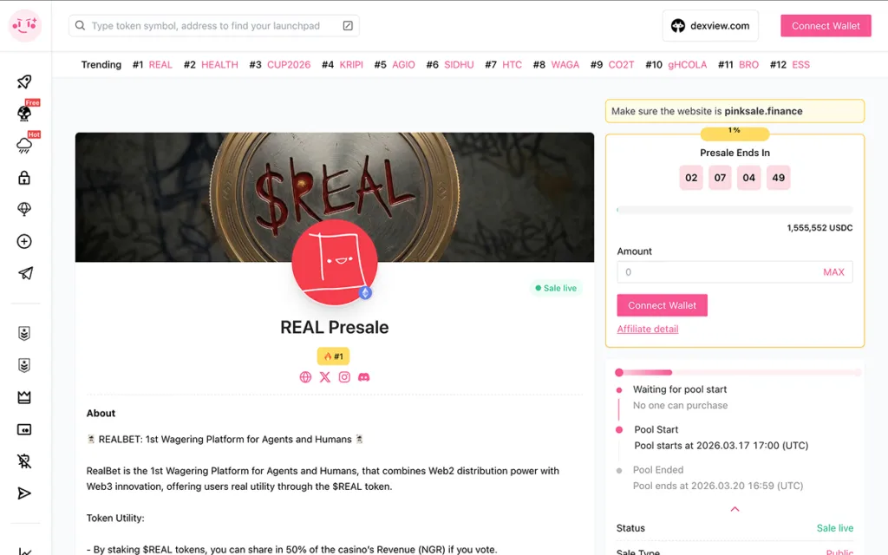Screen dimensions: 888x555
Task: Open the crown leaderboard sidebar icon
Action: pos(24,397)
